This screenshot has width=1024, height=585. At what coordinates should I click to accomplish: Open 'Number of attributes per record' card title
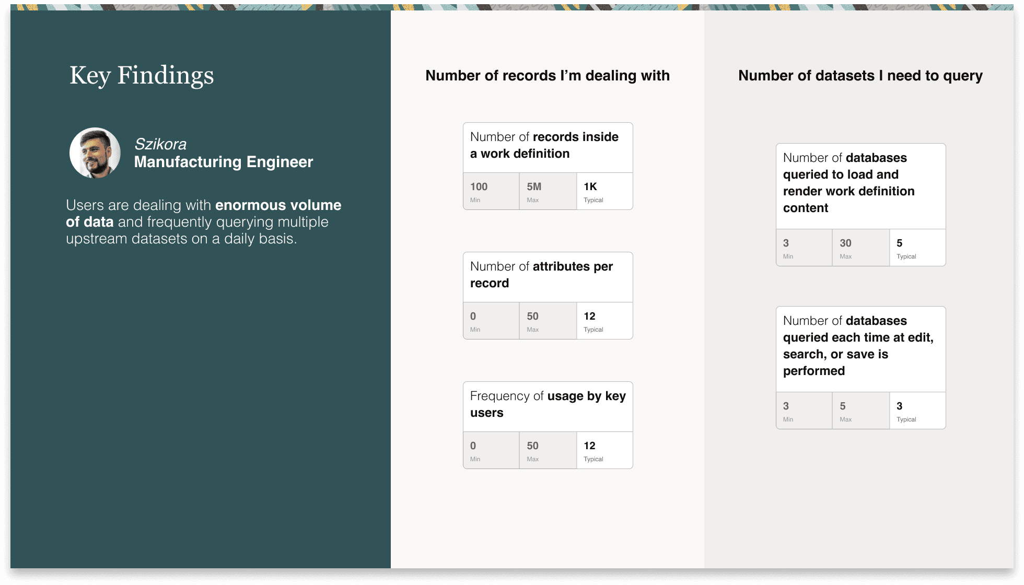click(x=547, y=275)
